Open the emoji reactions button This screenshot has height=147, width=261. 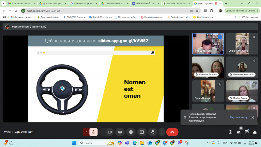[x=131, y=132]
